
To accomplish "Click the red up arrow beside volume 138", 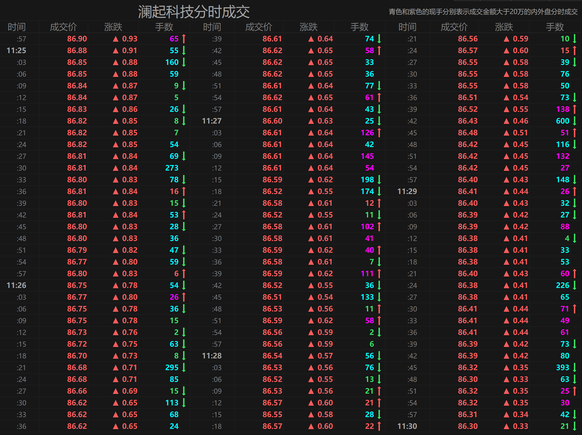I will [x=574, y=109].
